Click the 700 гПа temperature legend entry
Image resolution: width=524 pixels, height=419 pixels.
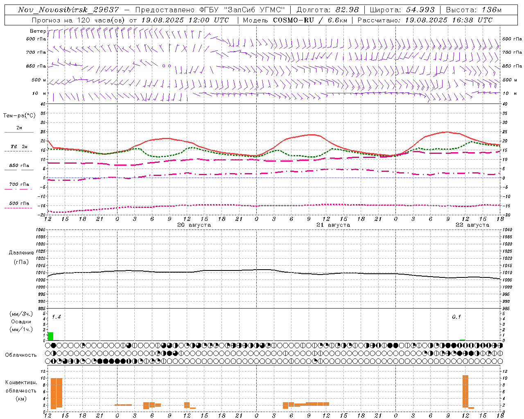[19, 186]
